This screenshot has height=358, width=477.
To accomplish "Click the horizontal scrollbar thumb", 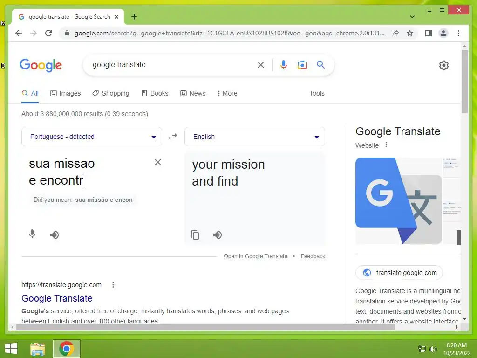I will point(205,327).
